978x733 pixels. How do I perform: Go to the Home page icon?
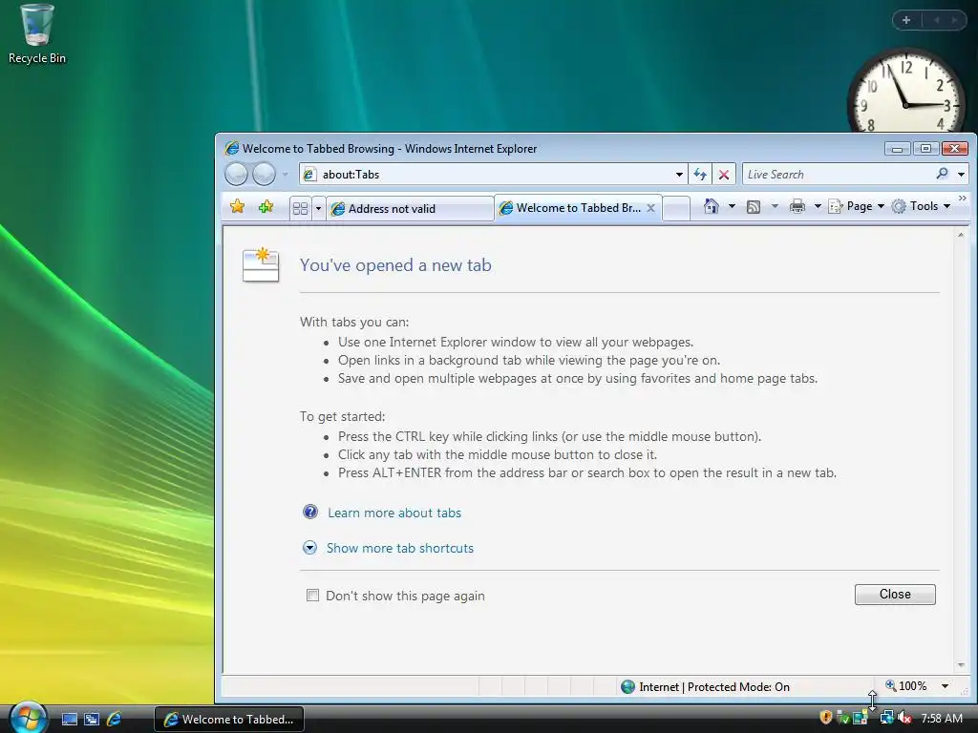click(711, 206)
